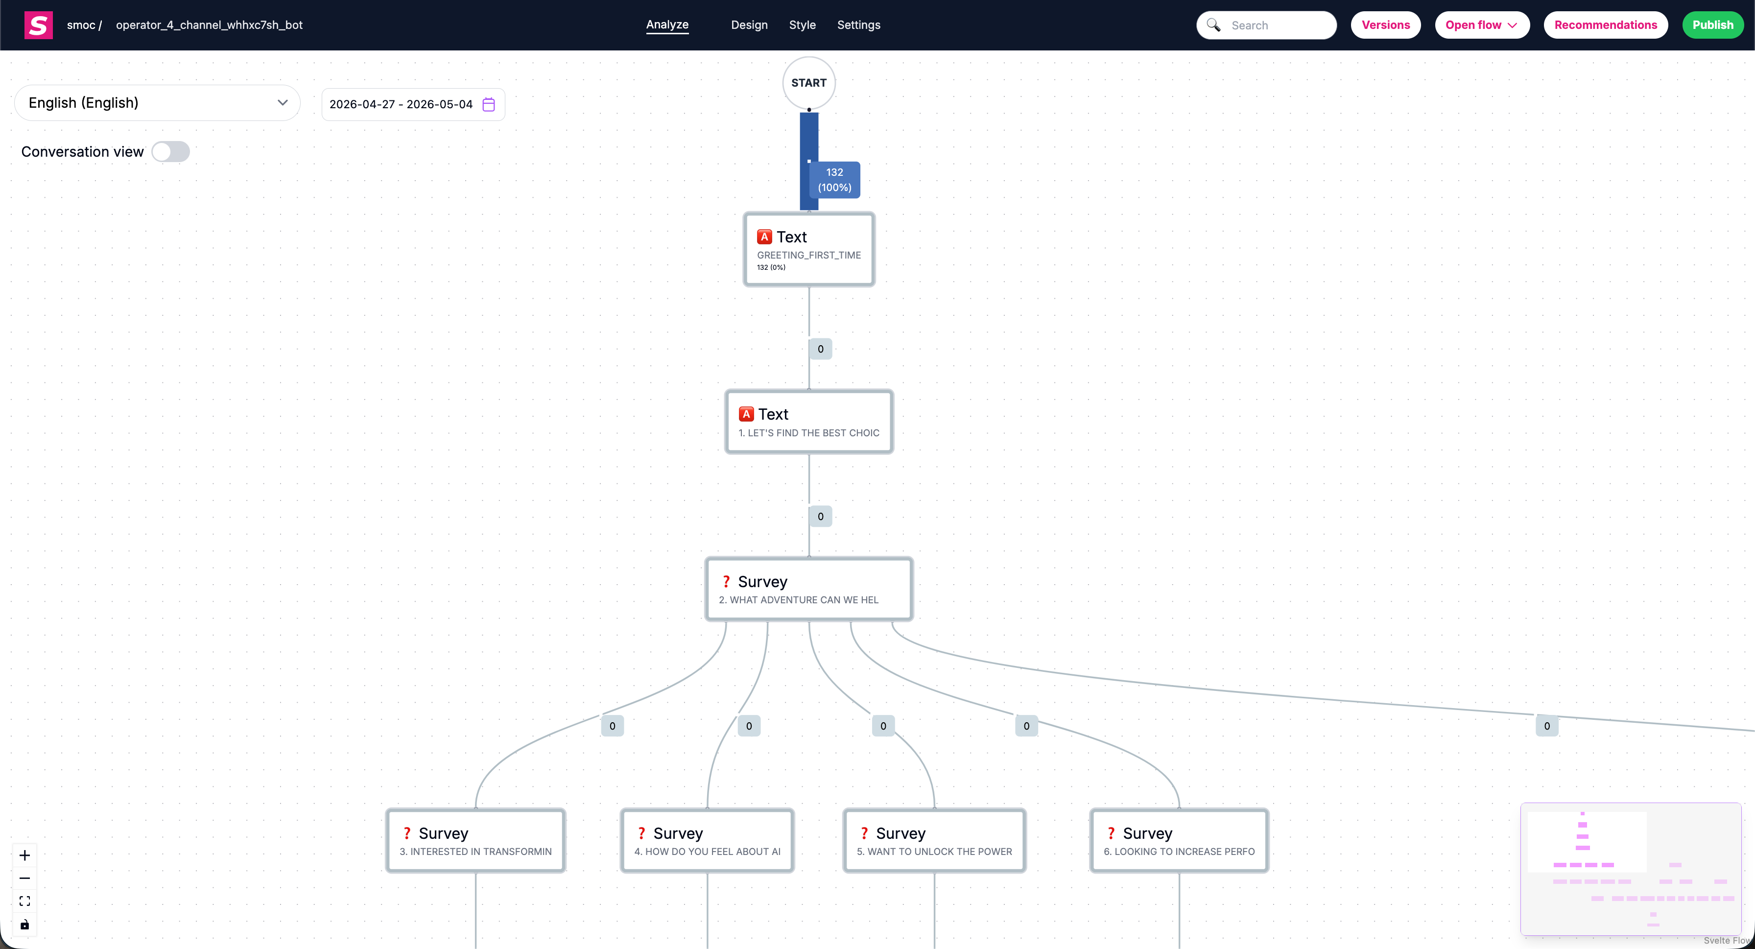Click the question icon on INTERESTED IN TRANSFORMIN survey
1755x949 pixels.
(x=407, y=833)
